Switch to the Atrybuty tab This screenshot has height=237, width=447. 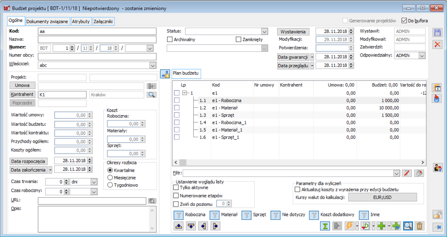(81, 22)
